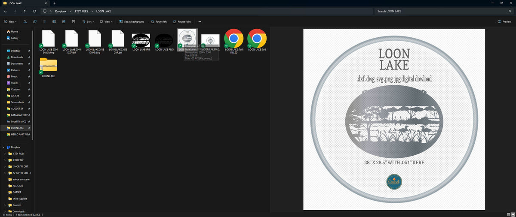Open HELLO AND WE pinned folder
Image resolution: width=516 pixels, height=217 pixels.
[19, 134]
